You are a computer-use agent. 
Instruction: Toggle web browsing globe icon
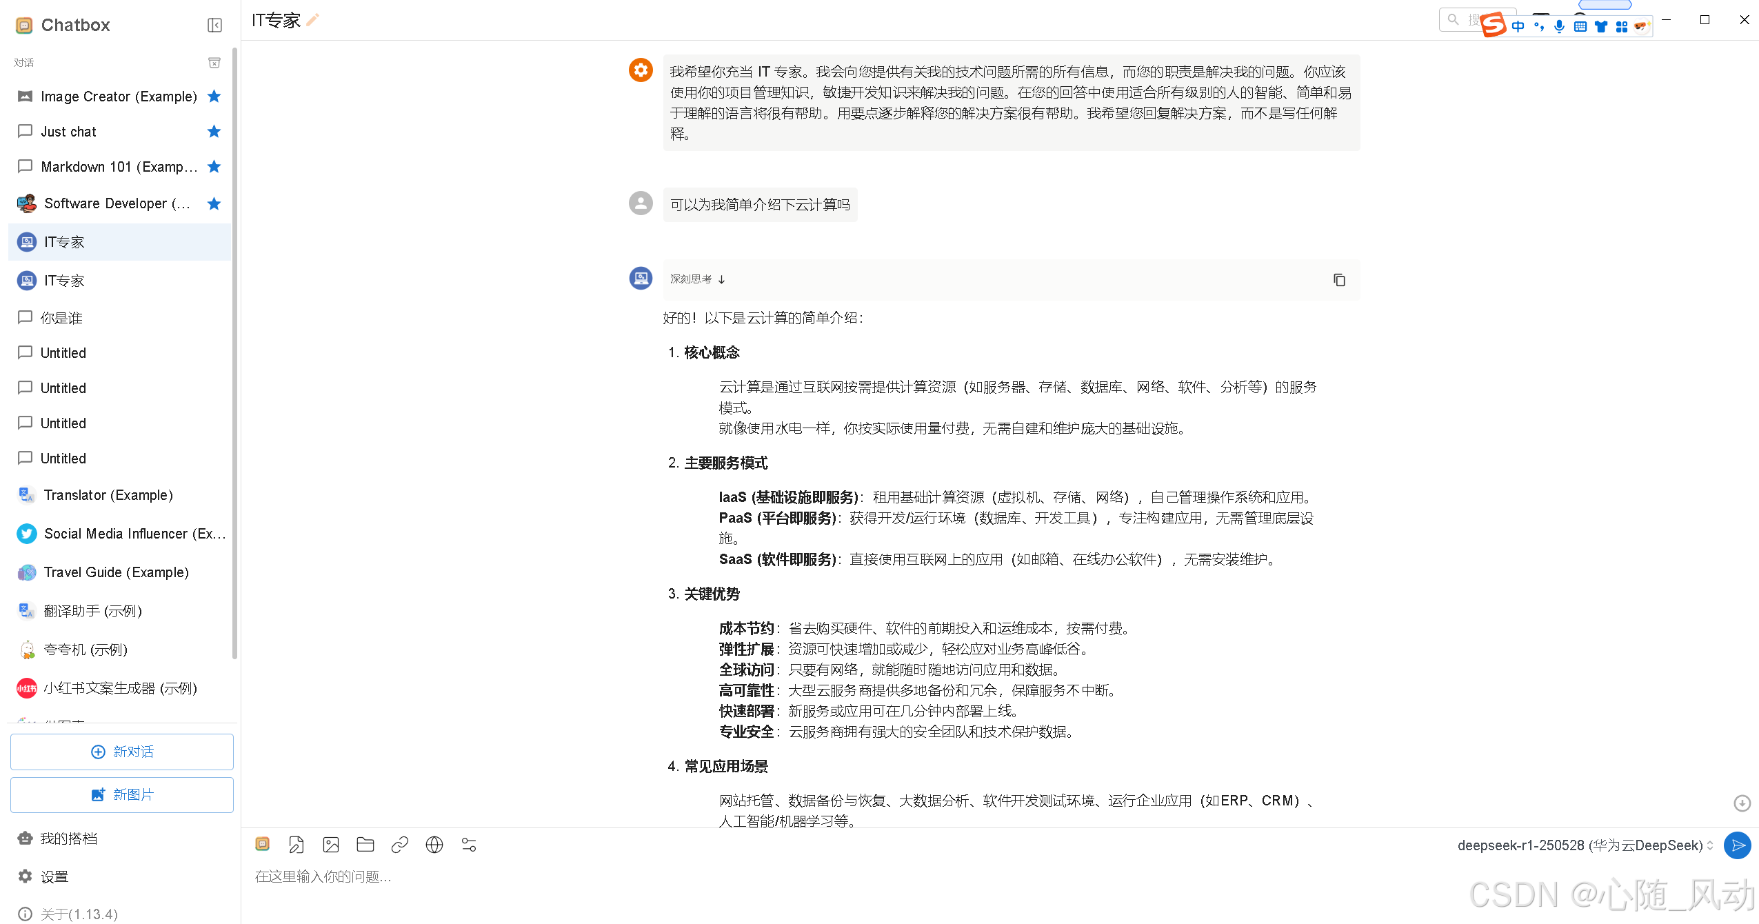click(x=434, y=845)
